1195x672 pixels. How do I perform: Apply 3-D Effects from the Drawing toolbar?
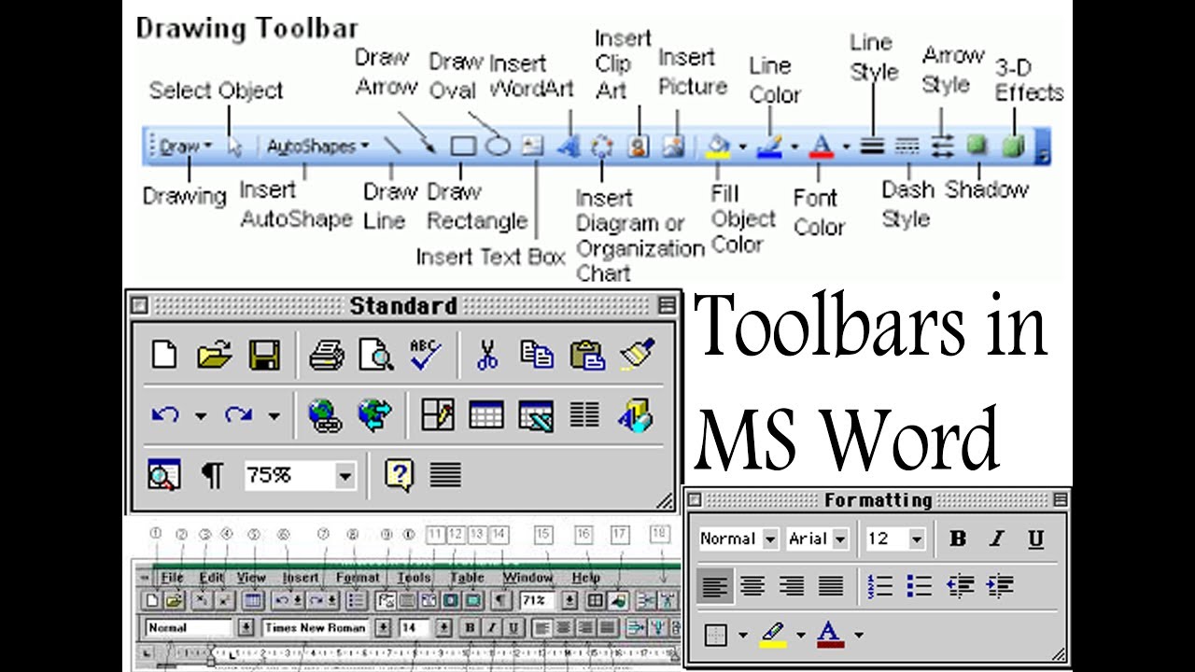tap(1015, 146)
